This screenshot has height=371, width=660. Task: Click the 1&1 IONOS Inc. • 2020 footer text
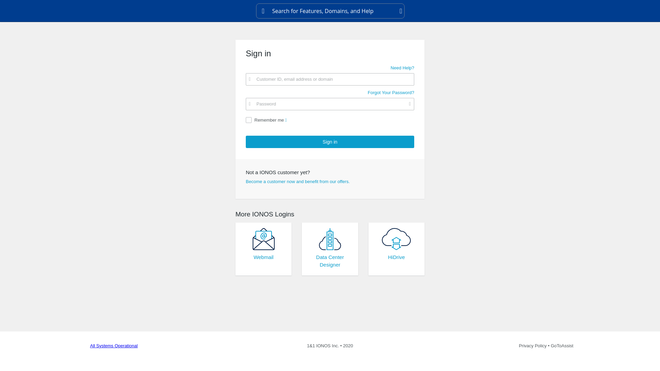point(330,346)
